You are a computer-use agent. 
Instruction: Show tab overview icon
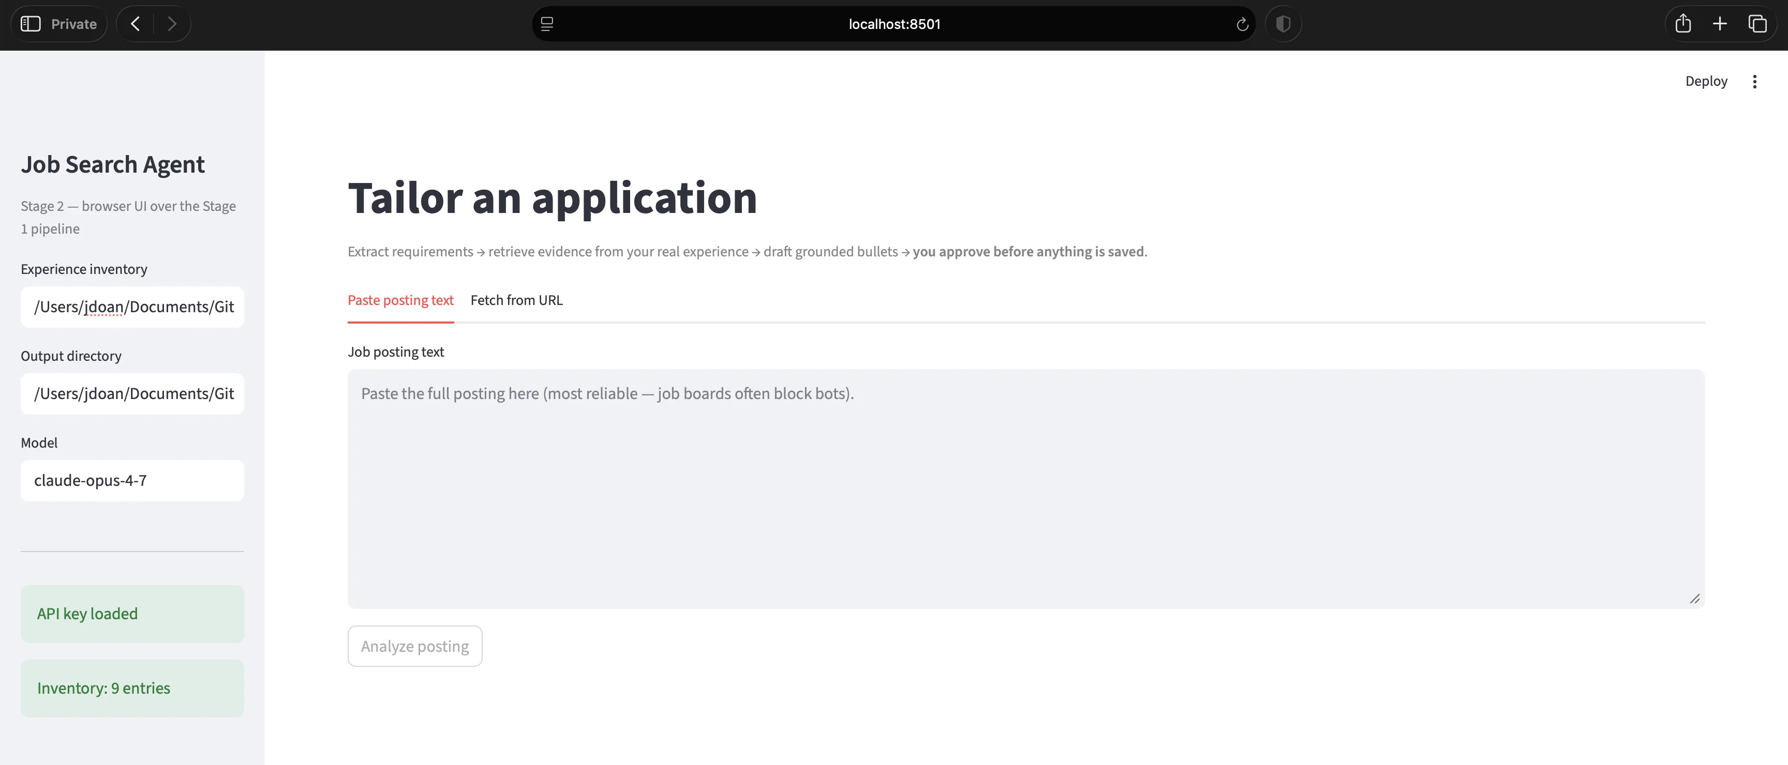(1757, 24)
